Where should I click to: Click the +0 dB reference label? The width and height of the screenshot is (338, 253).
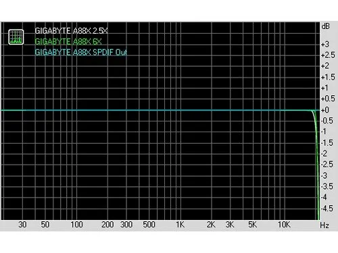(x=325, y=110)
